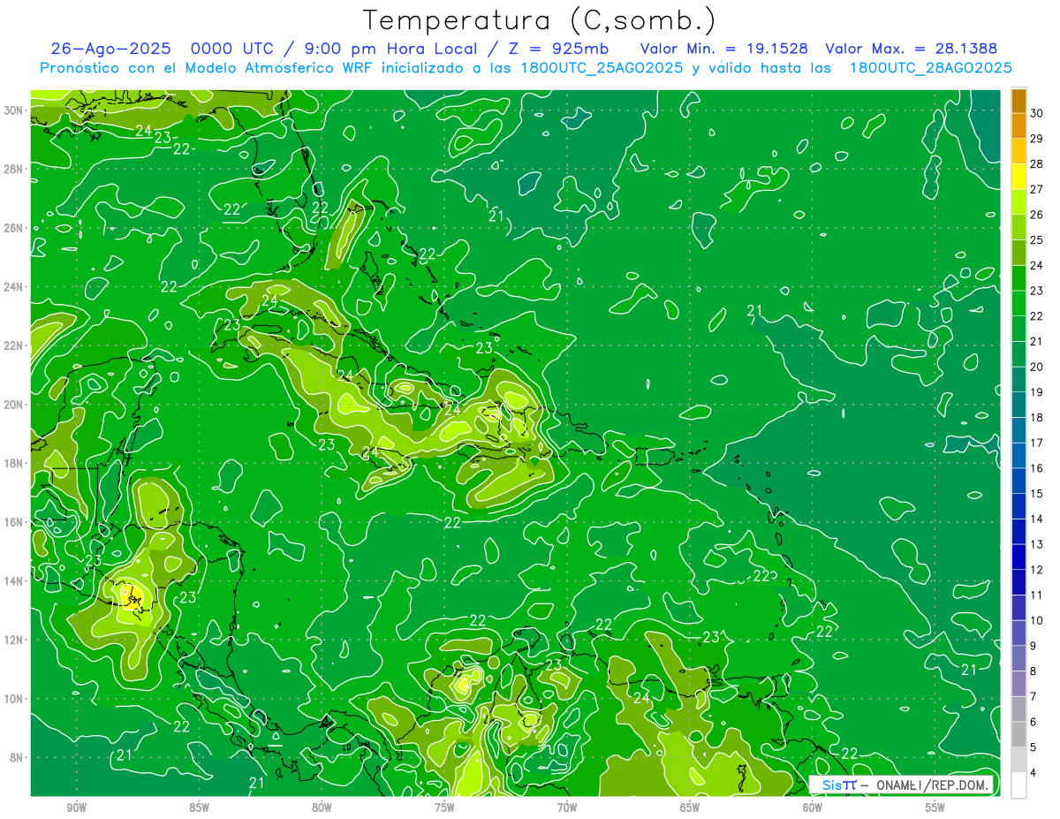Click the '1800UTC_25AGO2025' initialization time text
Screen dimensions: 1060x819
click(x=596, y=68)
